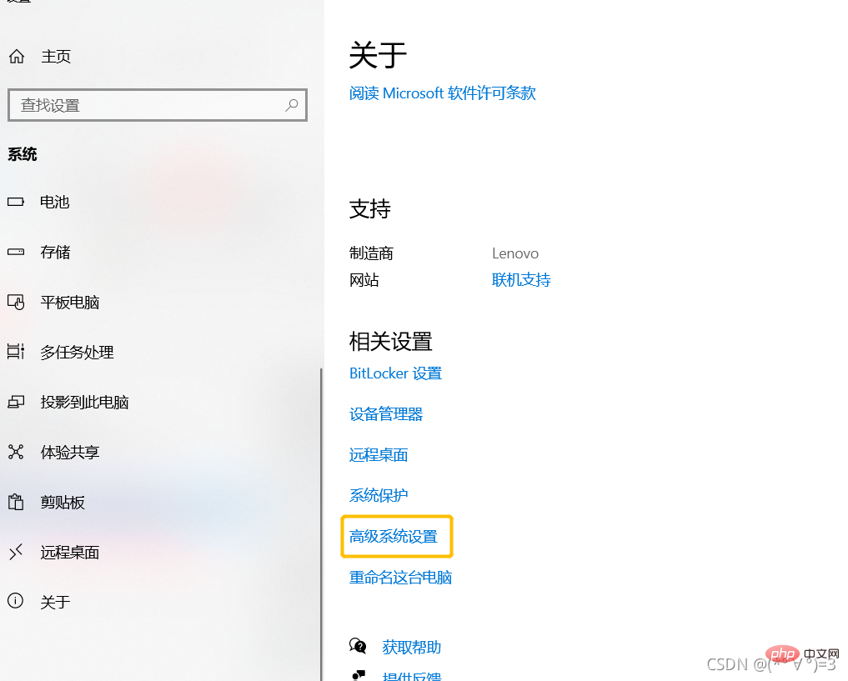Viewport: 848px width, 681px height.
Task: Open 平板电脑 (Tablet) settings
Action: coord(71,302)
